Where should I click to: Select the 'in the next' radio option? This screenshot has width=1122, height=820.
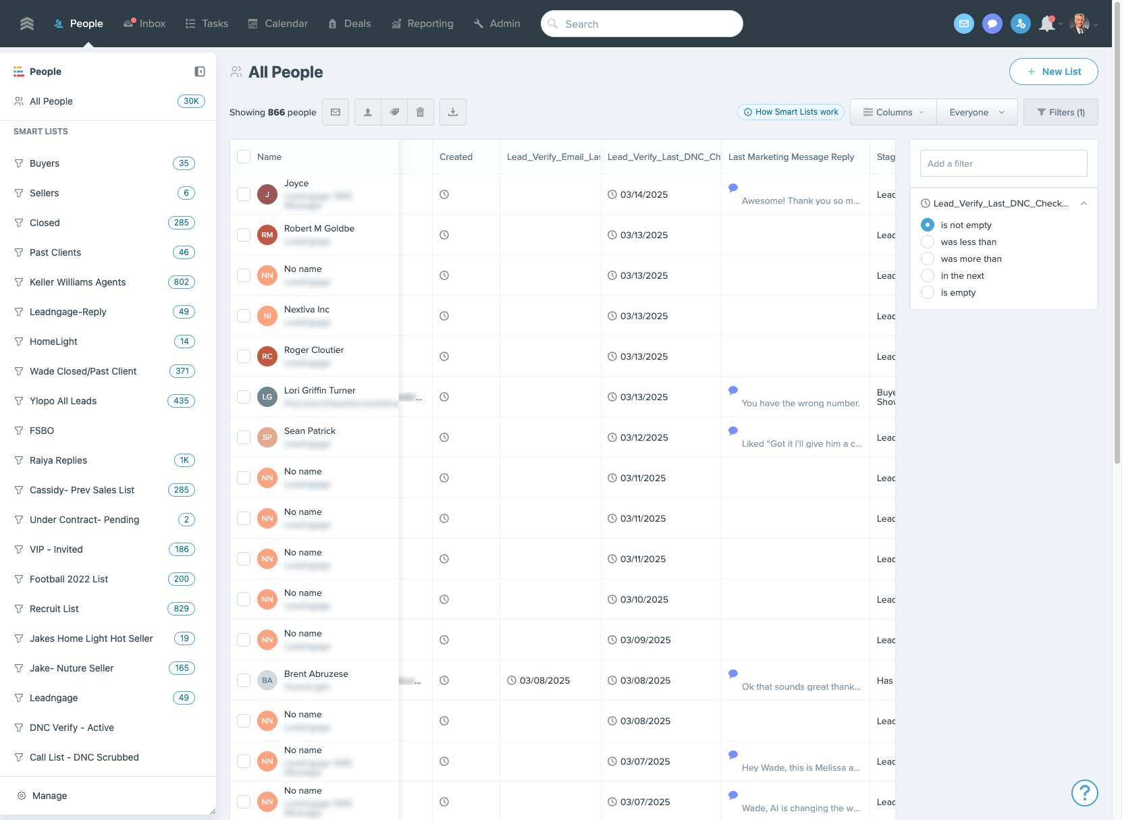[x=928, y=275]
